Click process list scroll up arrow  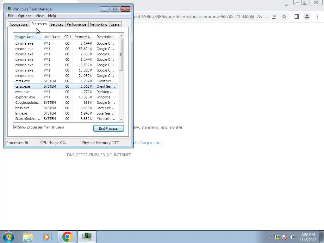pos(121,36)
